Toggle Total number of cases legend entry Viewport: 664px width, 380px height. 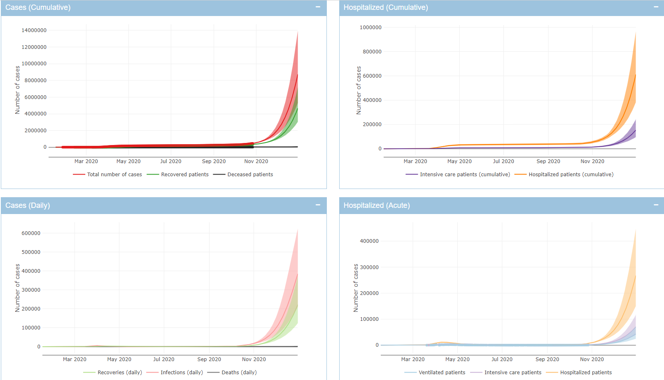click(114, 175)
